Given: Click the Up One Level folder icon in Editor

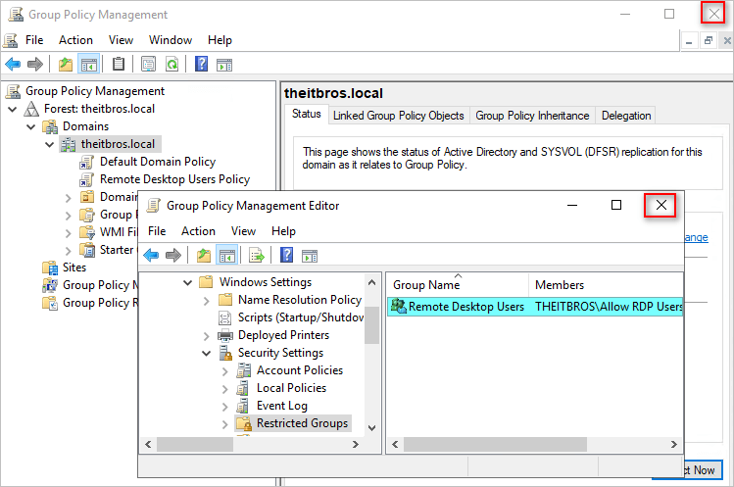Looking at the screenshot, I should (203, 256).
